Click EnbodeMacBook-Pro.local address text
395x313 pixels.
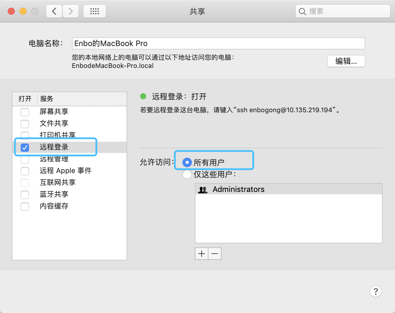coord(113,66)
